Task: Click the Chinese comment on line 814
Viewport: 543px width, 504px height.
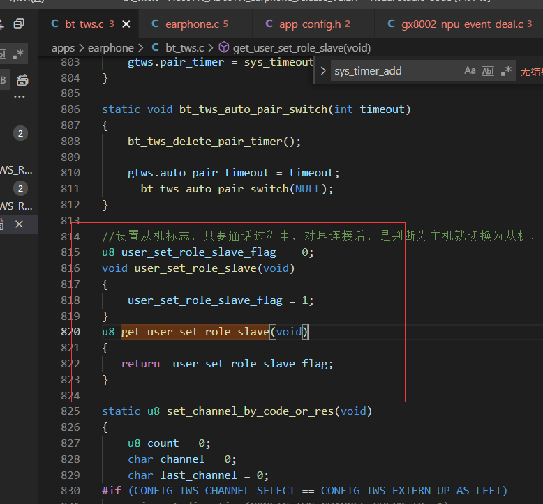Action: pos(318,236)
